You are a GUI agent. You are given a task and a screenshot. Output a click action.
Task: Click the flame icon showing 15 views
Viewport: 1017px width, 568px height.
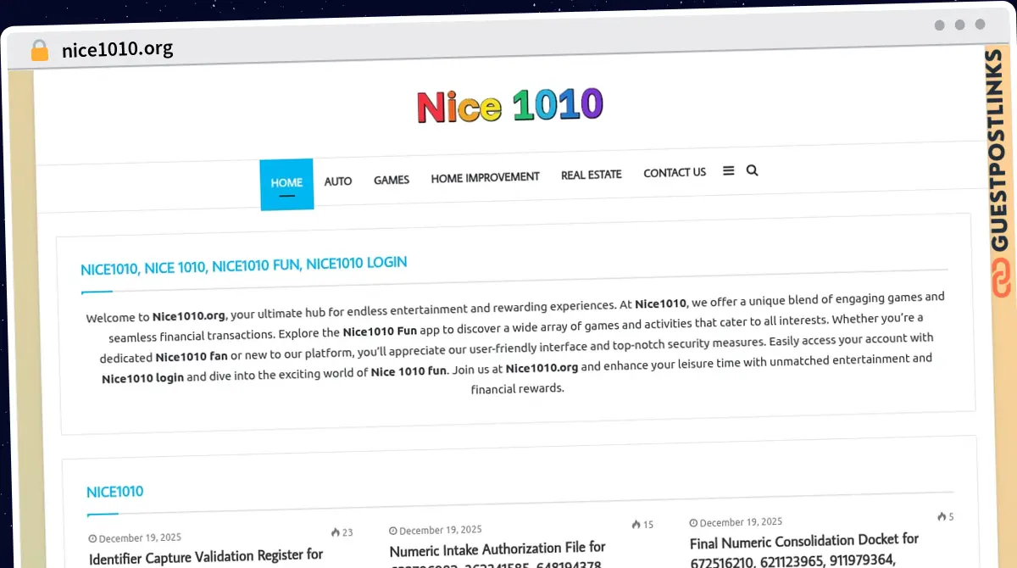click(x=636, y=525)
